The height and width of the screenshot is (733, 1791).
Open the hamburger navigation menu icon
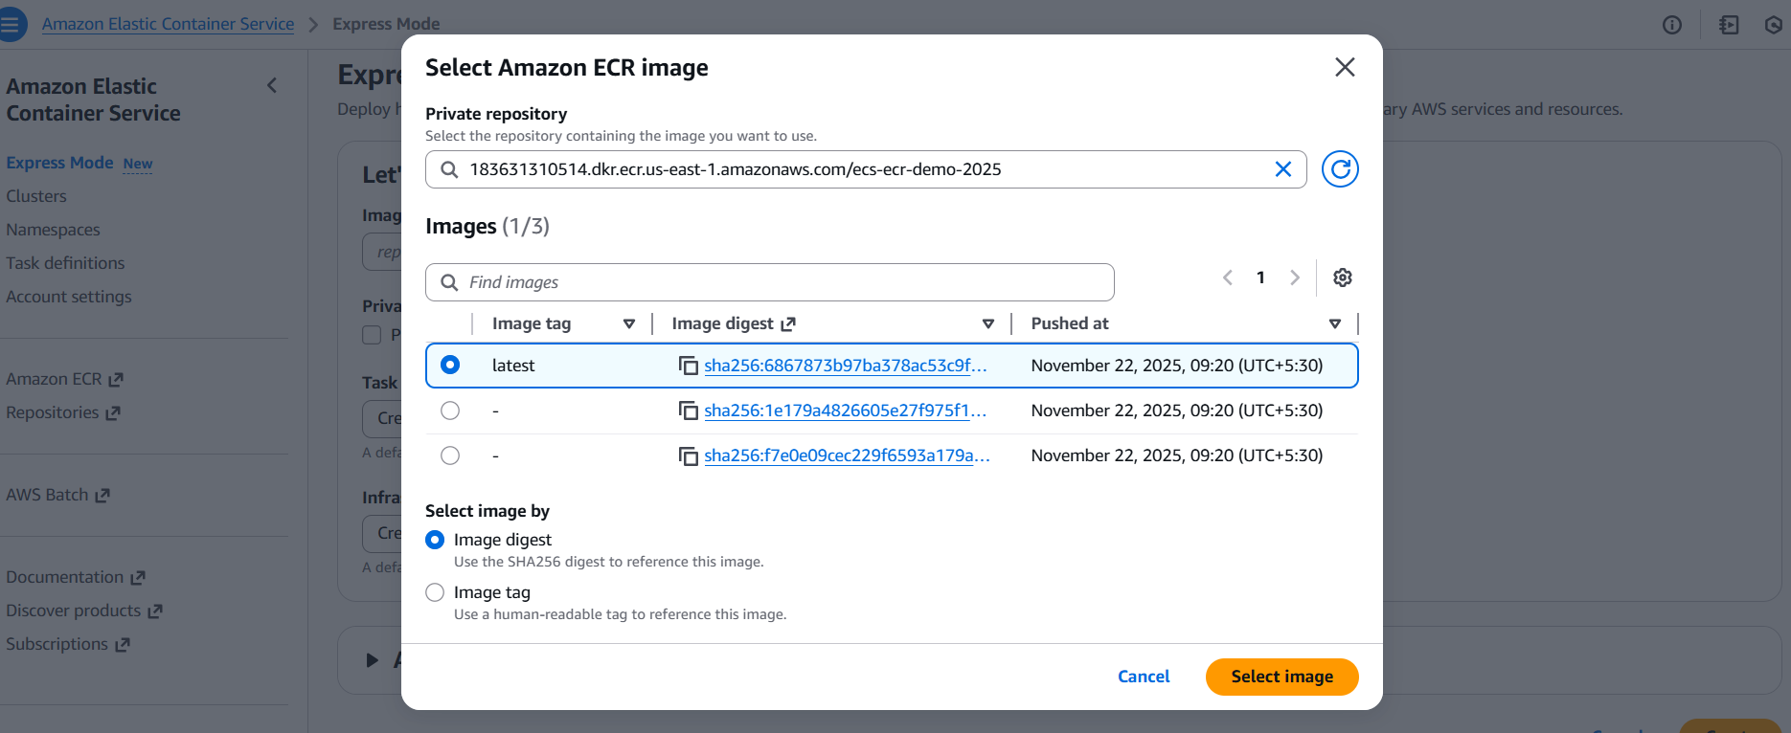11,24
